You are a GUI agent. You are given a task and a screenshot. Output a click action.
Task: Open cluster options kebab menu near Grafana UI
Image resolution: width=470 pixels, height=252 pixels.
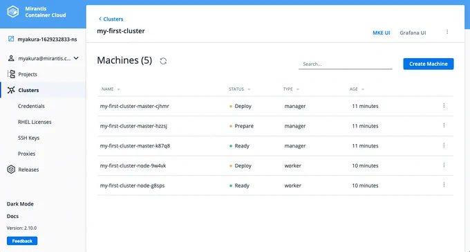point(447,32)
